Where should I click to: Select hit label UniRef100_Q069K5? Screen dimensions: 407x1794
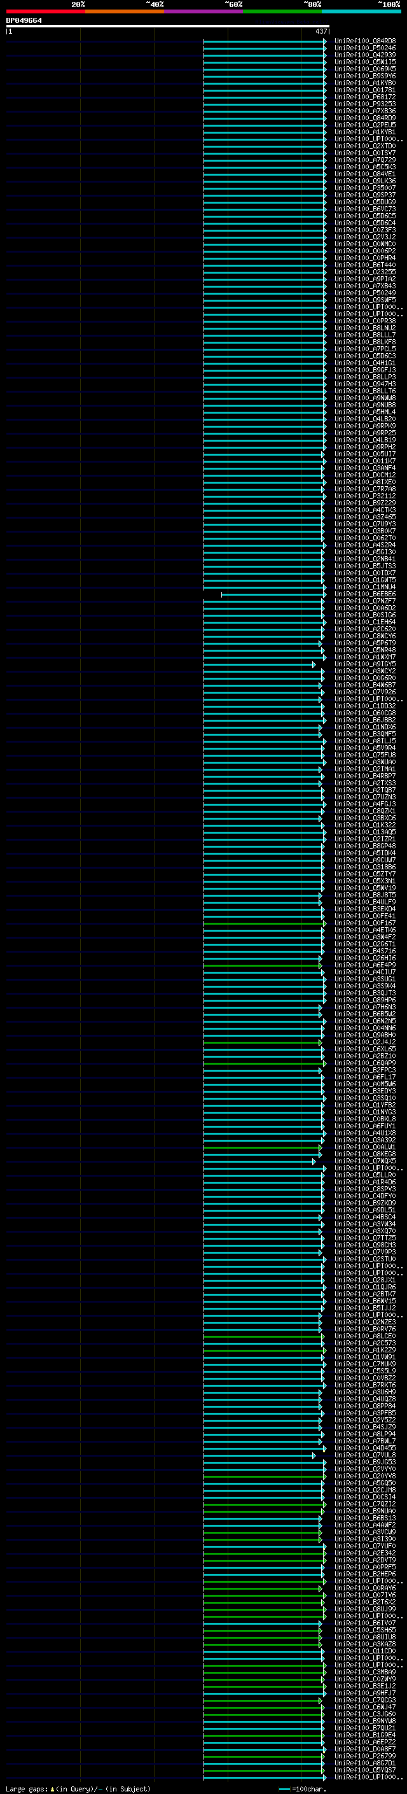365,69
